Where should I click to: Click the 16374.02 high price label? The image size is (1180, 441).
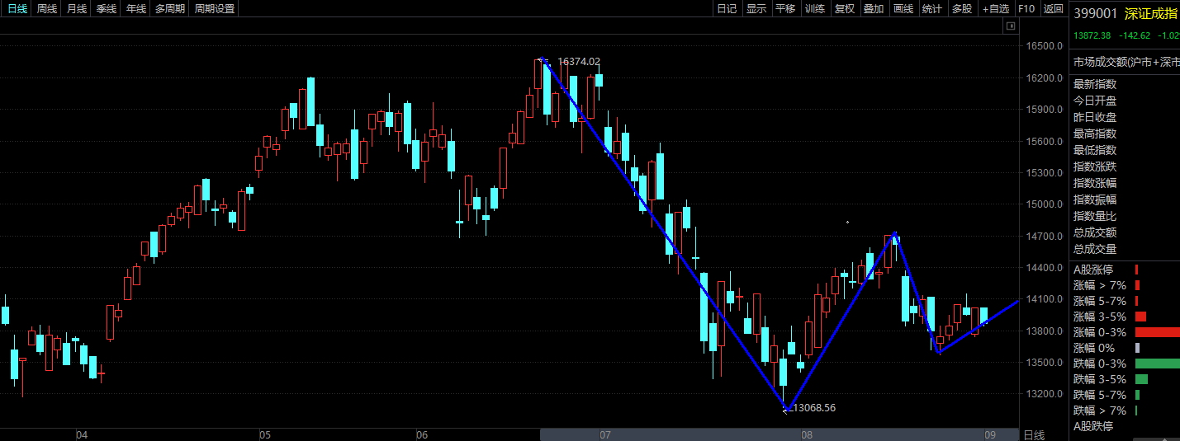pyautogui.click(x=579, y=61)
